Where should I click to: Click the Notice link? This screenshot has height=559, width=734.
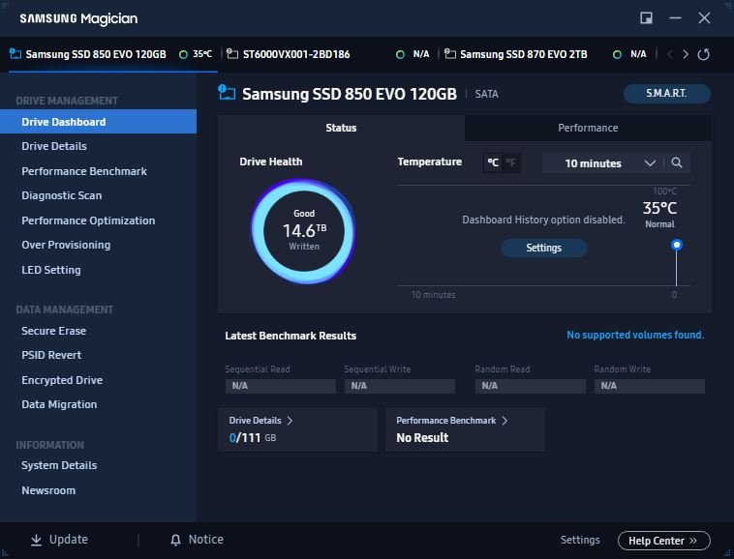[x=205, y=540]
